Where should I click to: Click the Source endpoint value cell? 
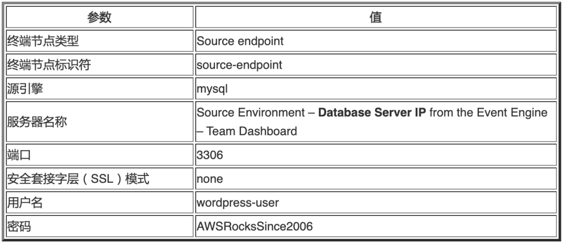(240, 42)
